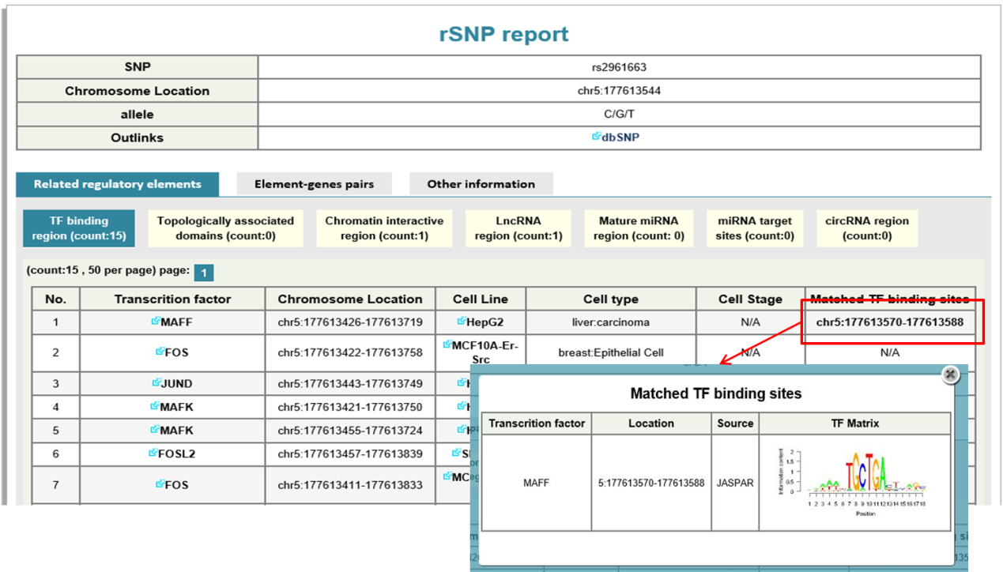Click the external link icon beside dbSNP
This screenshot has height=572, width=1003.
597,137
